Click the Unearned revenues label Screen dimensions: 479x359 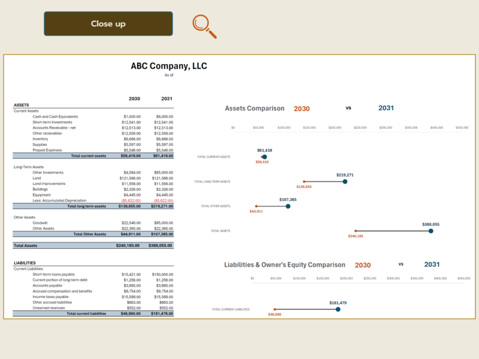pos(48,308)
